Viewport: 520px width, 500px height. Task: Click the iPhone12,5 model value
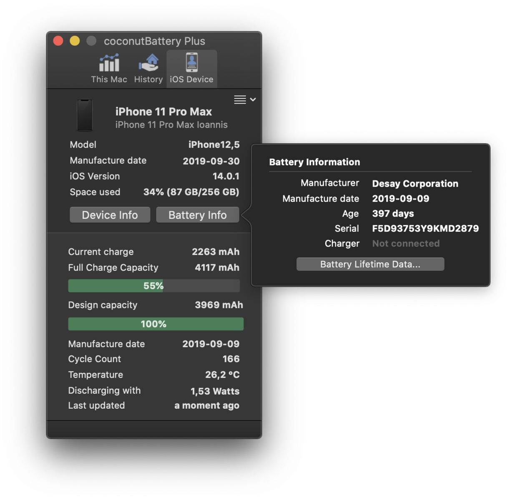click(214, 145)
